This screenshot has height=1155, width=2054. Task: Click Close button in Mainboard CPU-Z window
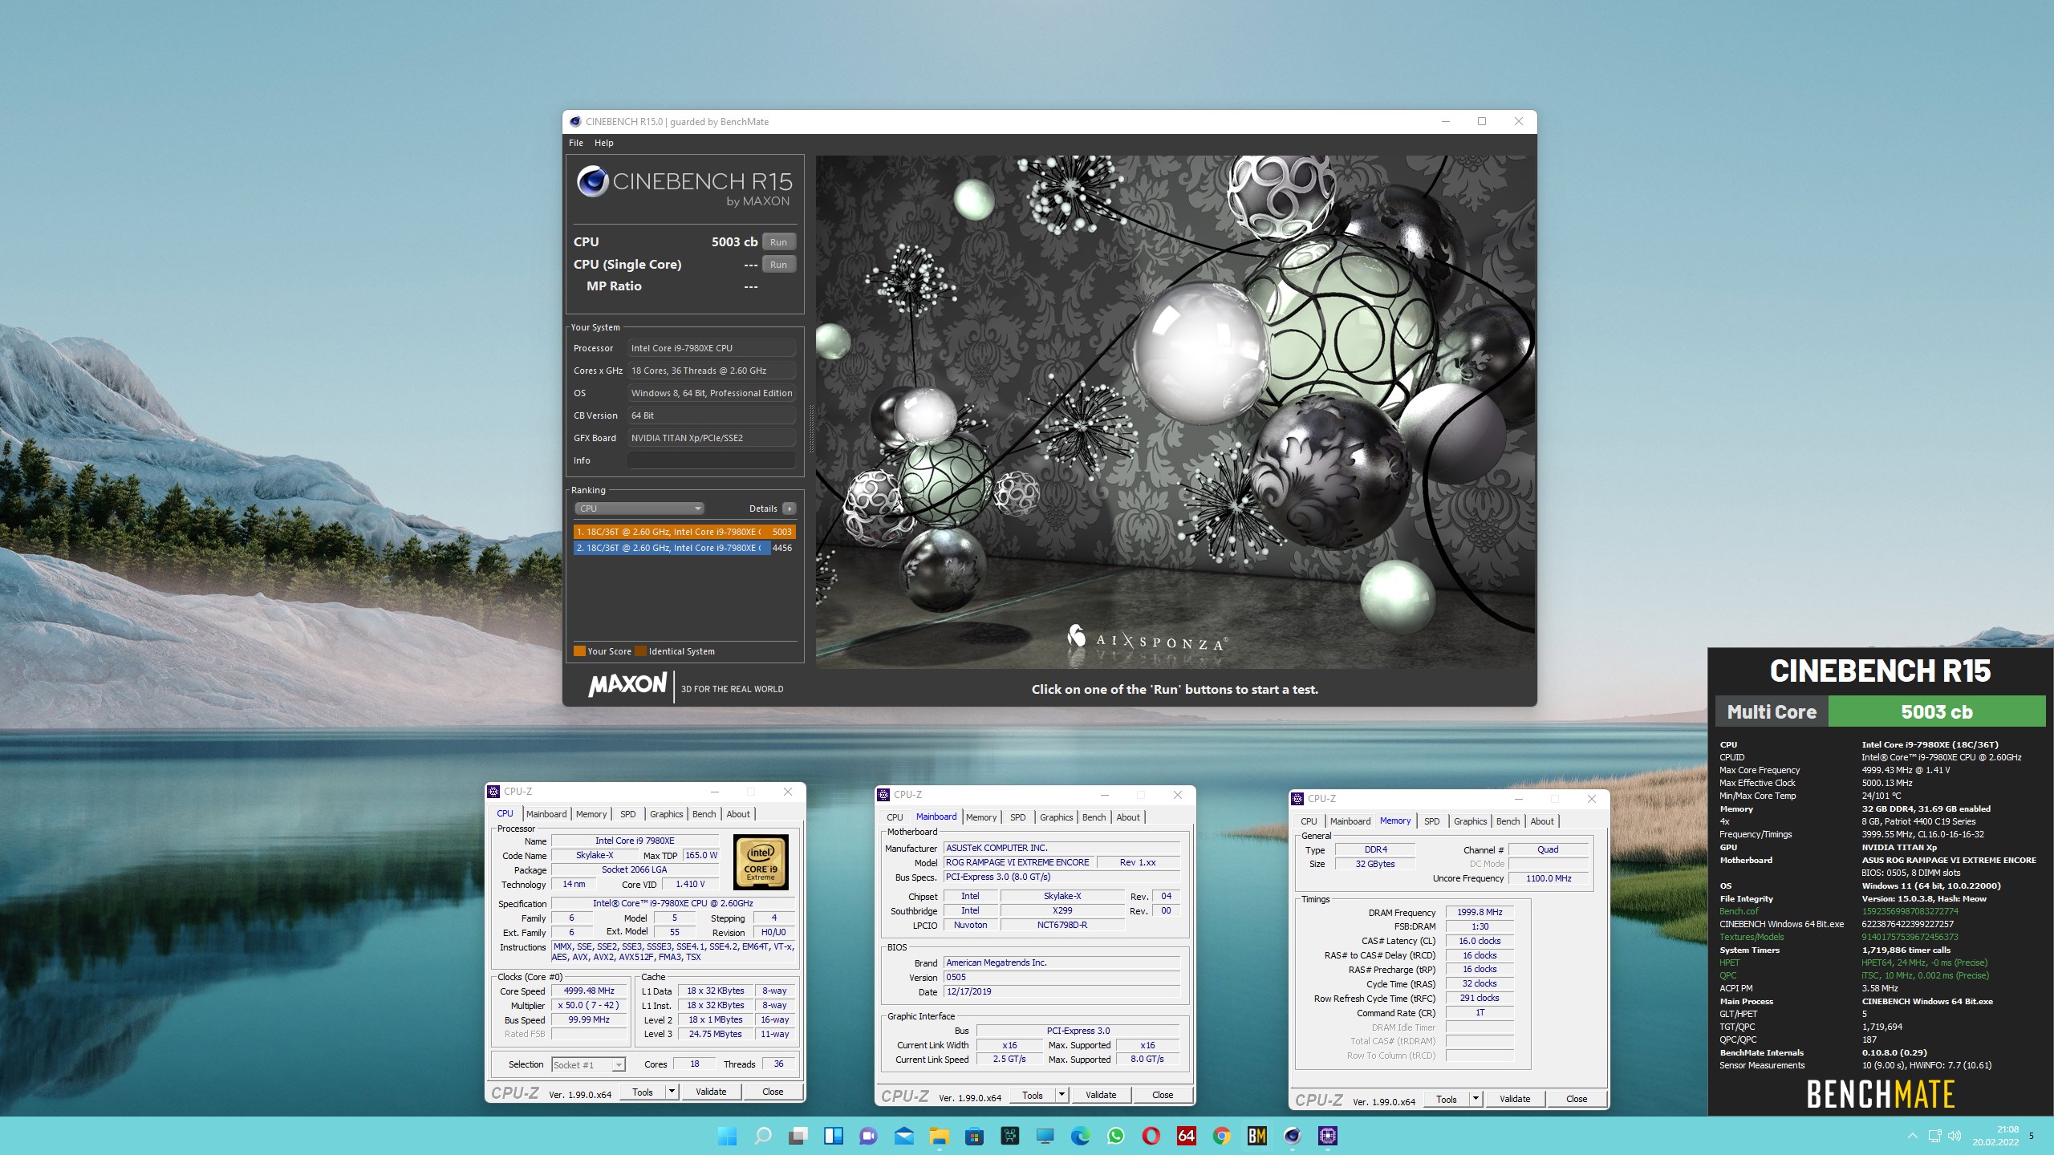click(x=1163, y=1095)
